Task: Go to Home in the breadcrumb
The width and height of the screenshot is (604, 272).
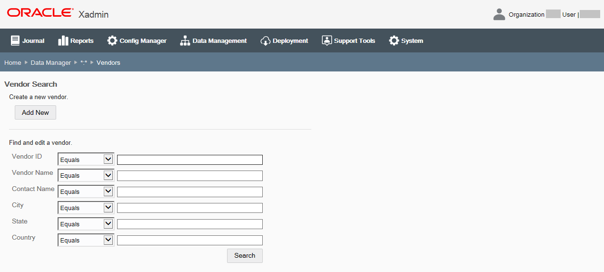Action: tap(13, 62)
